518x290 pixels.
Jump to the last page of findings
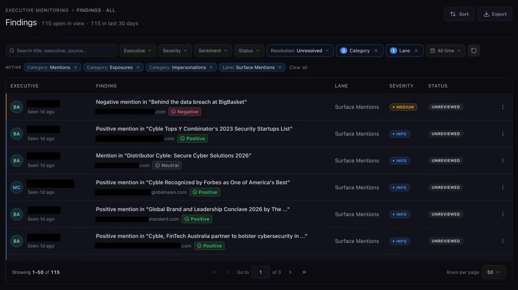point(304,272)
